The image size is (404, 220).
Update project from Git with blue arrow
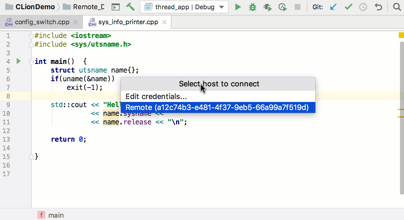click(333, 7)
